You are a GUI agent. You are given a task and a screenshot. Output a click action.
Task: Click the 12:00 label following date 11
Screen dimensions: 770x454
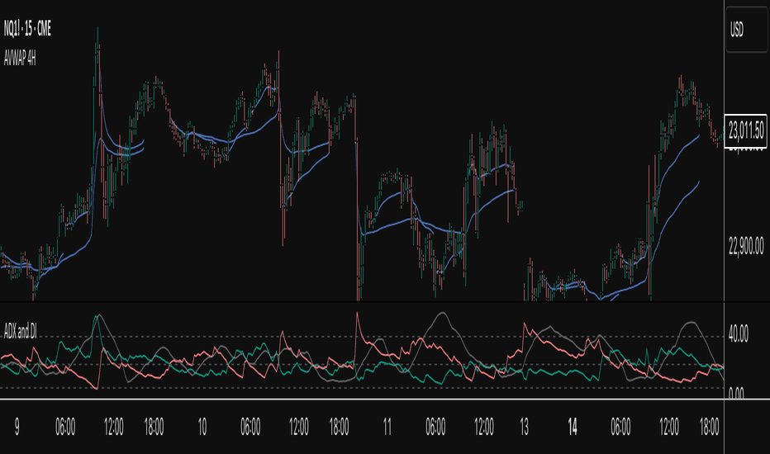pyautogui.click(x=483, y=427)
